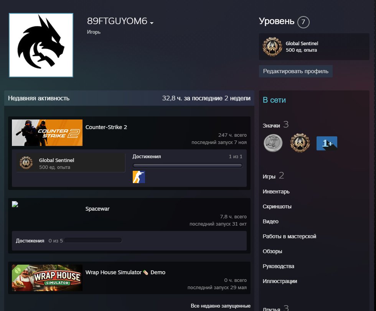
Task: Open the dropdown arrow next to 89FTGUYOM6
Action: click(151, 23)
